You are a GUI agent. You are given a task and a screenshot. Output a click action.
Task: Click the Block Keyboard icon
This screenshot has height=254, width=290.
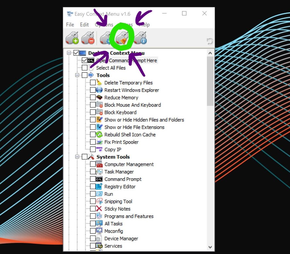99,112
